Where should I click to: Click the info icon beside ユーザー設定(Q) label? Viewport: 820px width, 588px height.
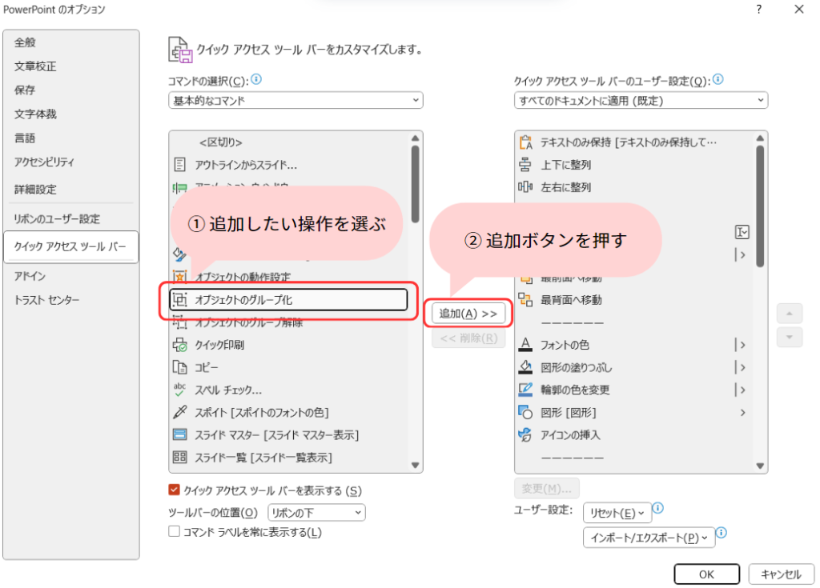point(718,79)
